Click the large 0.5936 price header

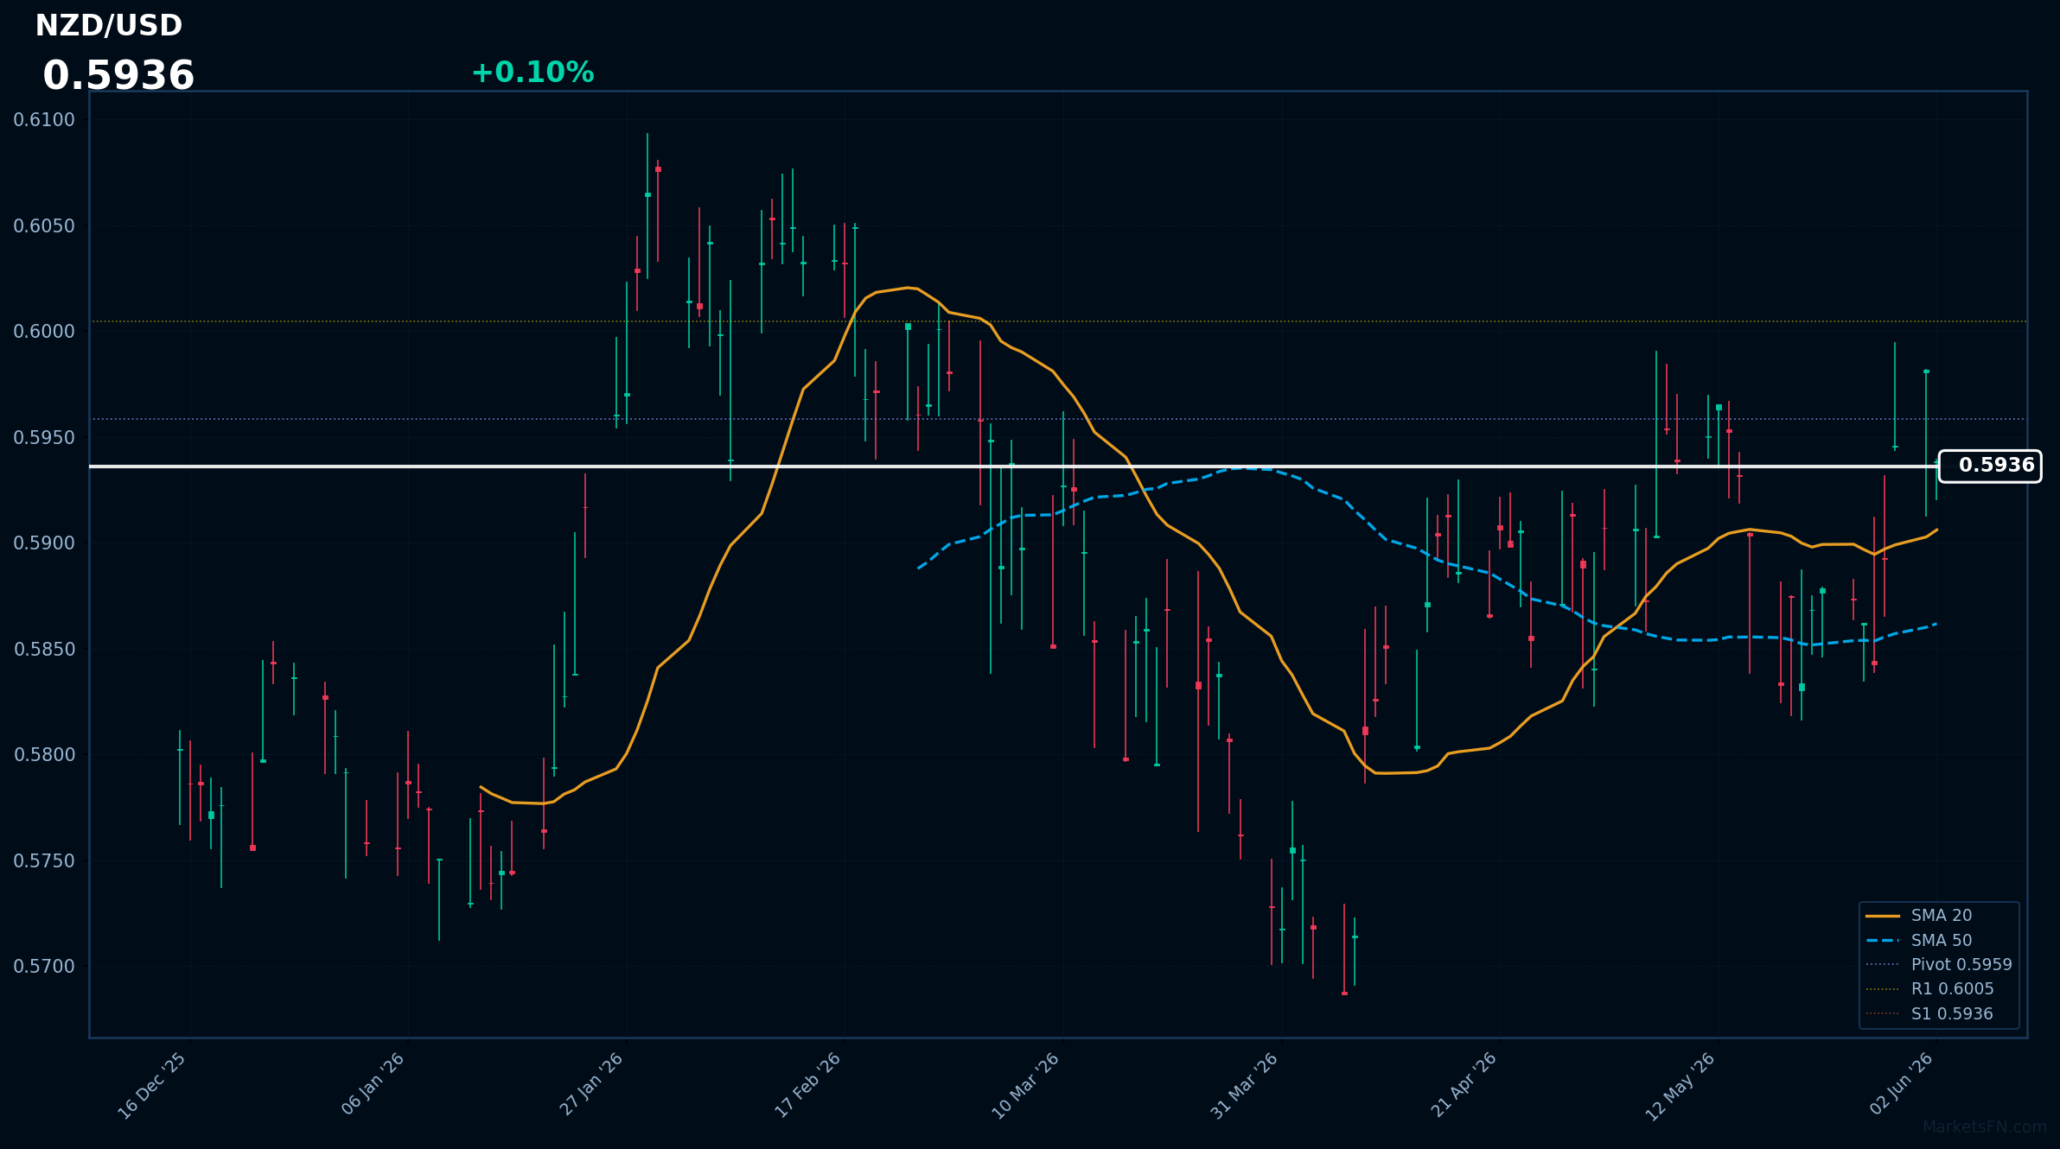118,76
